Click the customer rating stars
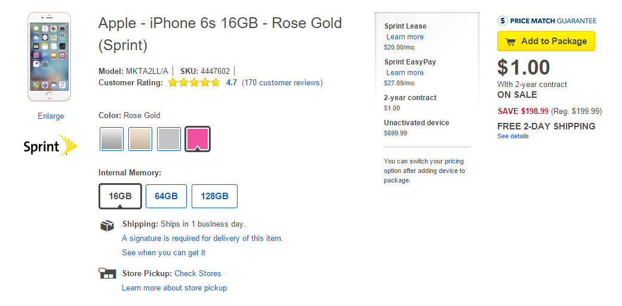 coord(194,83)
